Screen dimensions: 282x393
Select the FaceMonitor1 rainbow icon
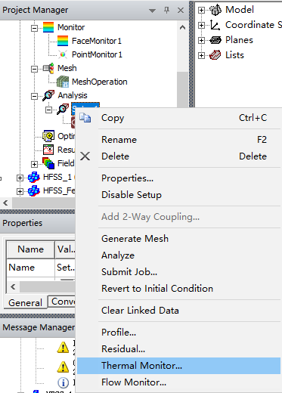click(63, 41)
